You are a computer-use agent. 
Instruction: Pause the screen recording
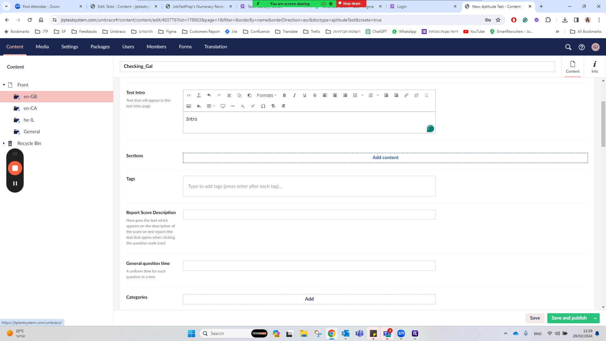click(15, 183)
